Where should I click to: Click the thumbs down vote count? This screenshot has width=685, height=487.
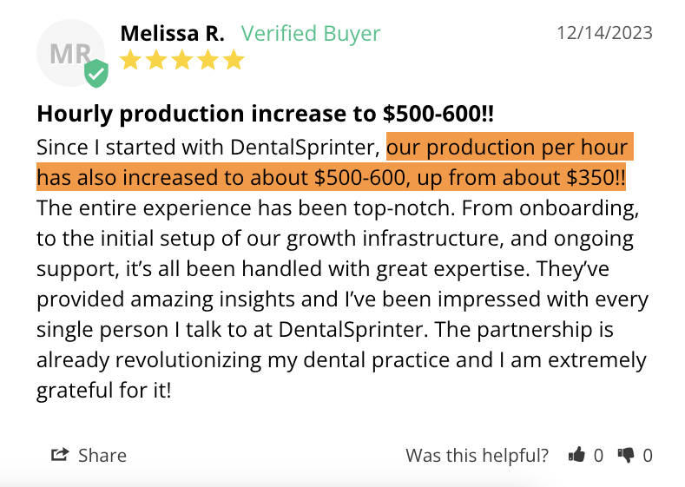[648, 455]
